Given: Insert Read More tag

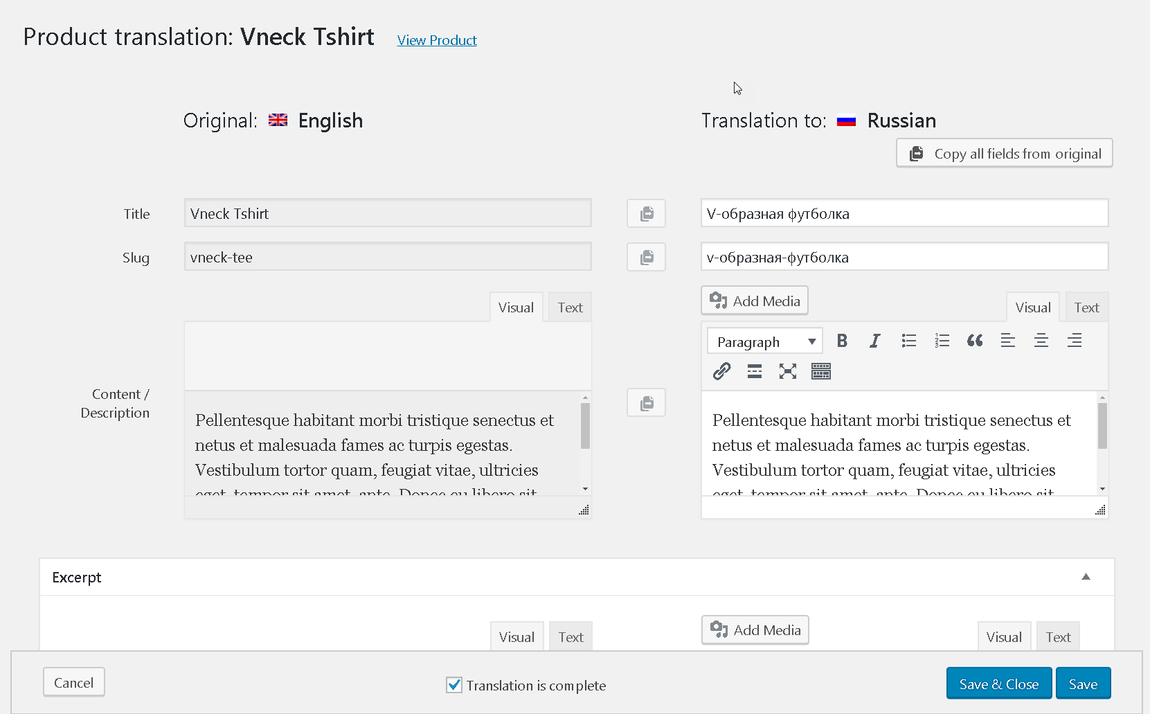Looking at the screenshot, I should (755, 371).
